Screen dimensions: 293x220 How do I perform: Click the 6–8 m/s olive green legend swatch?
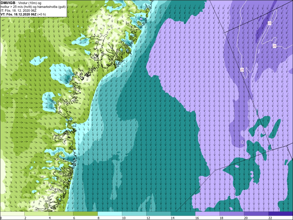[x=85, y=214]
